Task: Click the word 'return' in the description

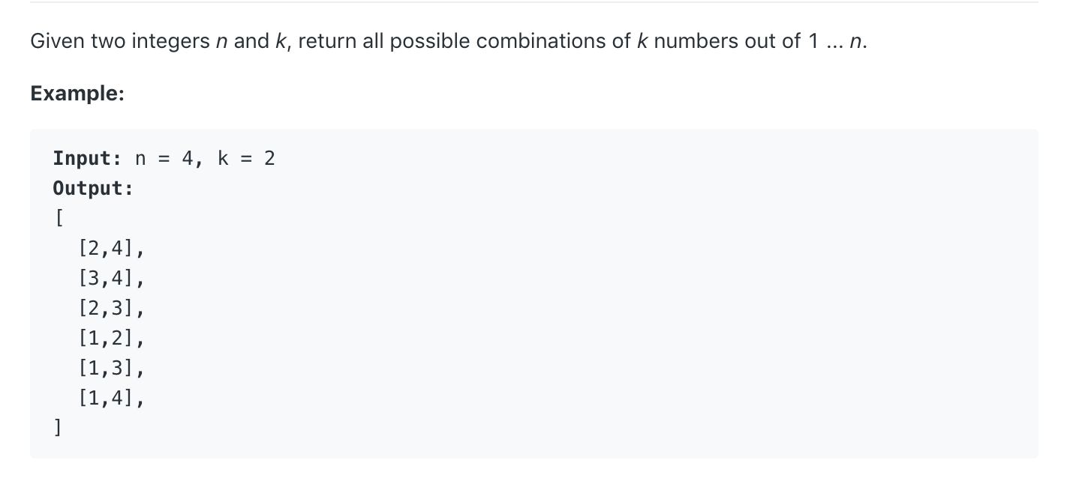Action: [x=329, y=41]
